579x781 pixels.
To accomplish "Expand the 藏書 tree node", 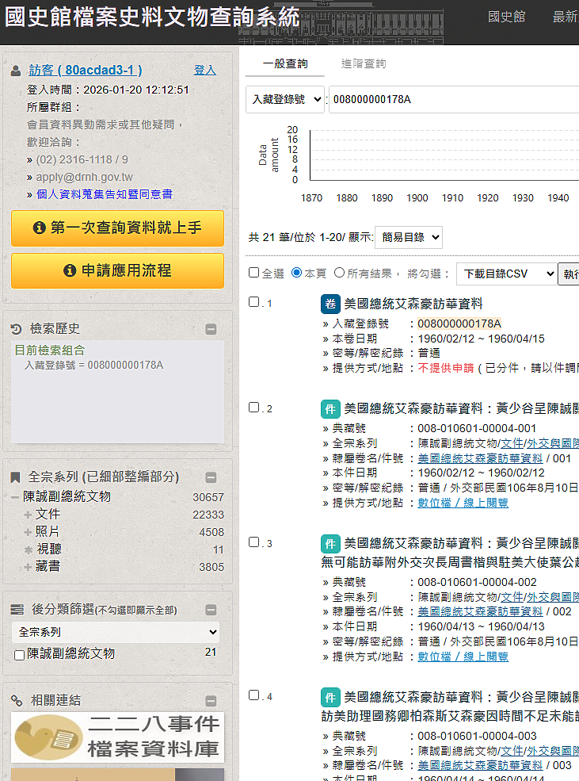I will [28, 567].
